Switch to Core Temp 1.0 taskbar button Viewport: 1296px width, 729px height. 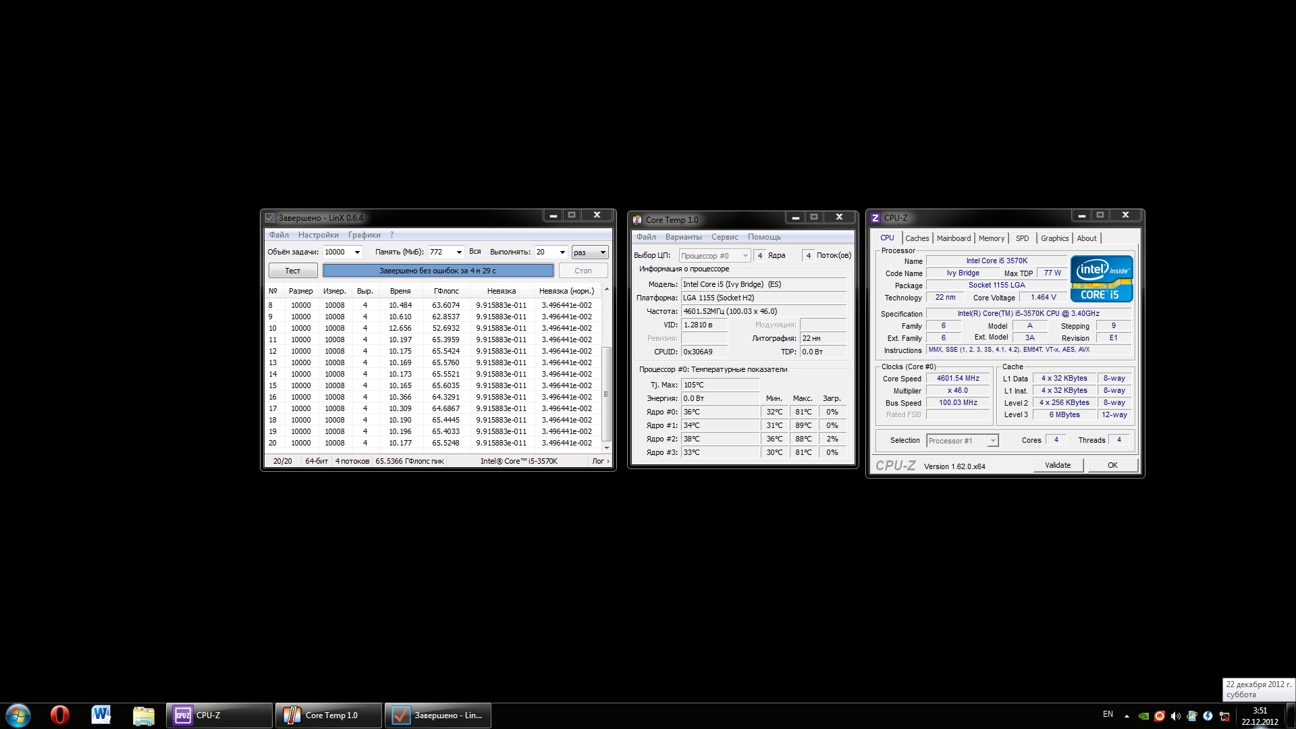[x=329, y=715]
